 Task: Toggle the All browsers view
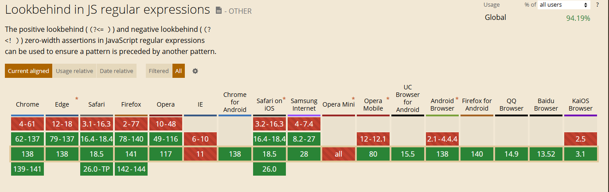point(179,71)
